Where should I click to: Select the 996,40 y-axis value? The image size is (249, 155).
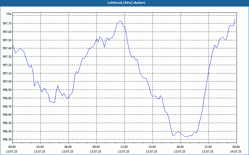pyautogui.click(x=7, y=131)
